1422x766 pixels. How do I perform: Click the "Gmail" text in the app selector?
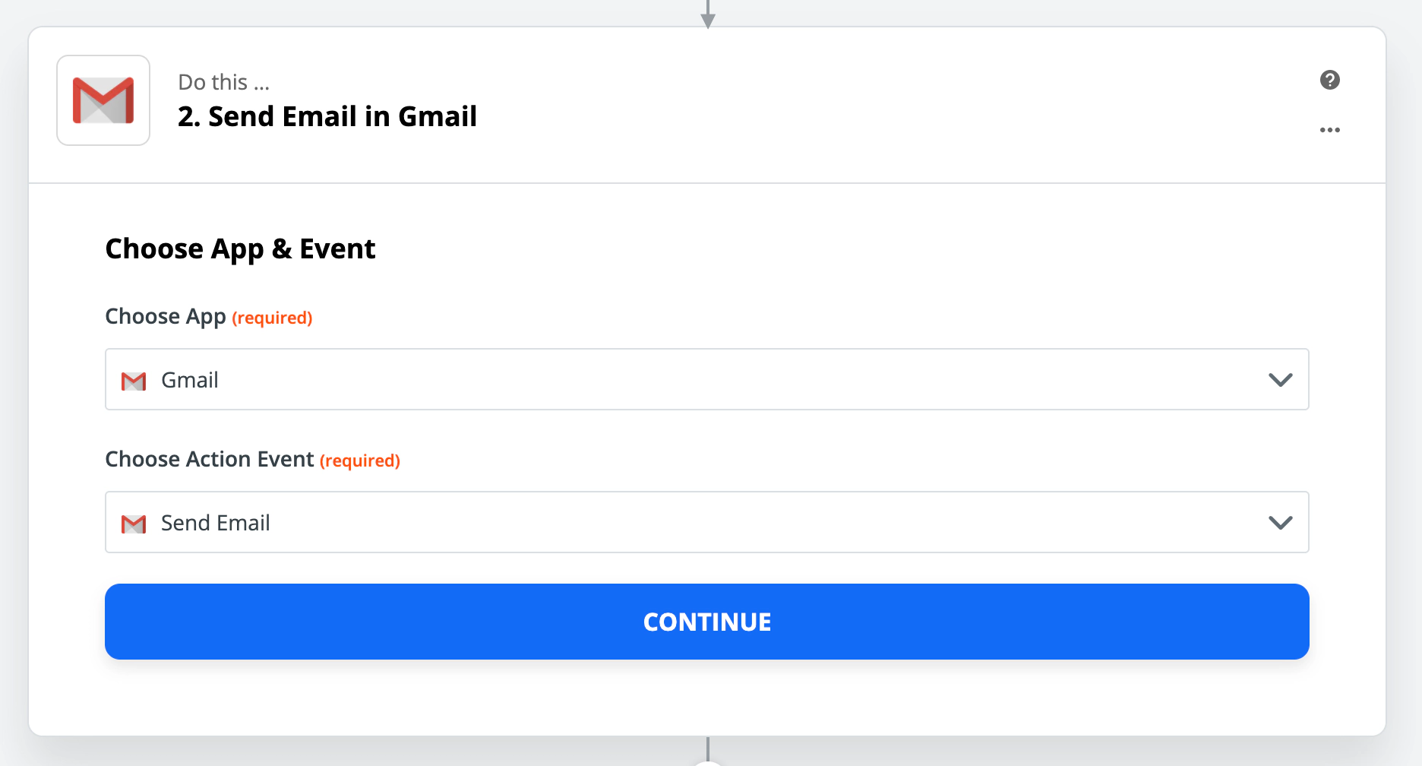pos(190,380)
